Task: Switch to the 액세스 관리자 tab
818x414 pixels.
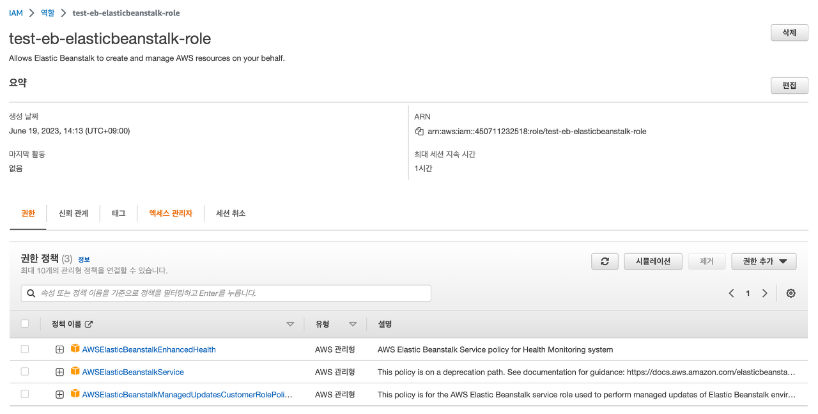Action: click(x=171, y=213)
